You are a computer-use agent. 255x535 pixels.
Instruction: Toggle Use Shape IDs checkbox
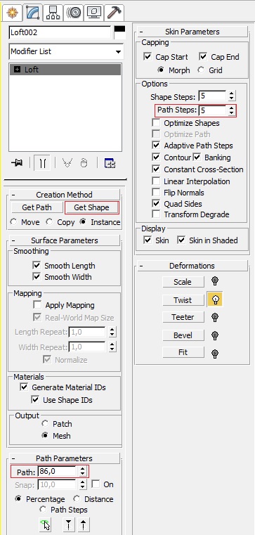[x=35, y=399]
